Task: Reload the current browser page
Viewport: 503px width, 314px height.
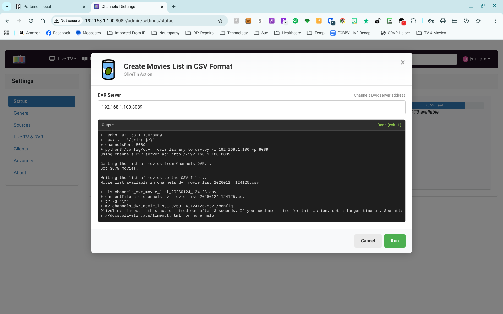Action: click(x=31, y=21)
